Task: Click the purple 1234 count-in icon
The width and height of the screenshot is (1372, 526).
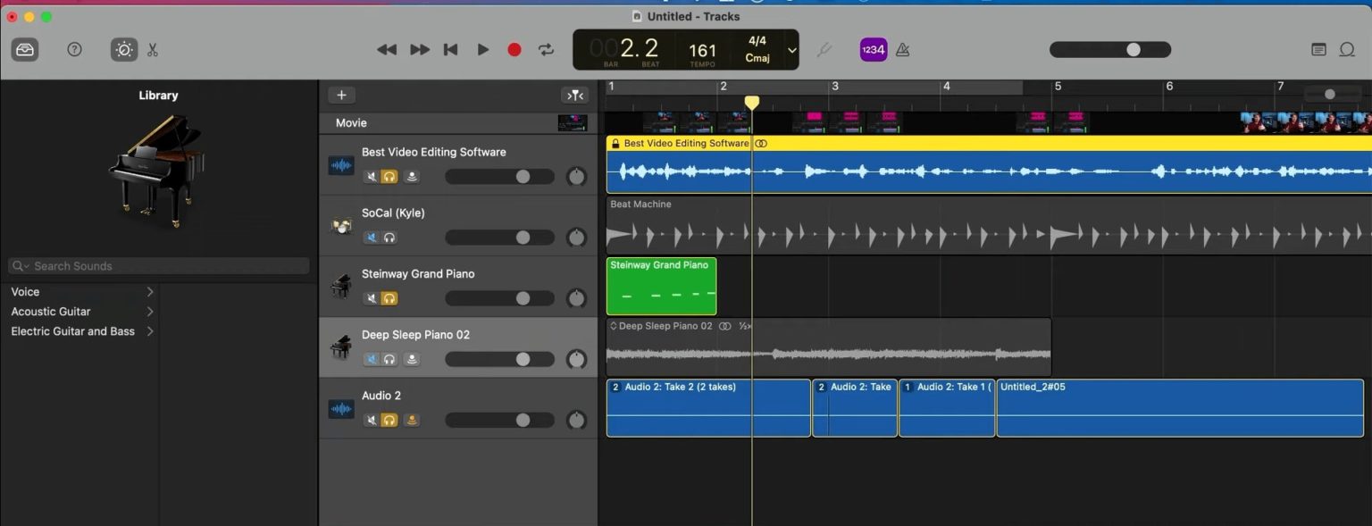Action: [x=873, y=49]
